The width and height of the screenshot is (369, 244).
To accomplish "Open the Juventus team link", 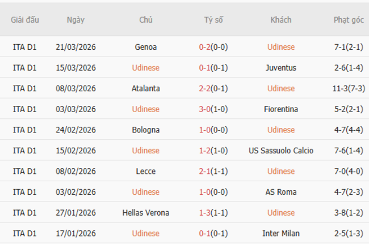I will click(281, 68).
